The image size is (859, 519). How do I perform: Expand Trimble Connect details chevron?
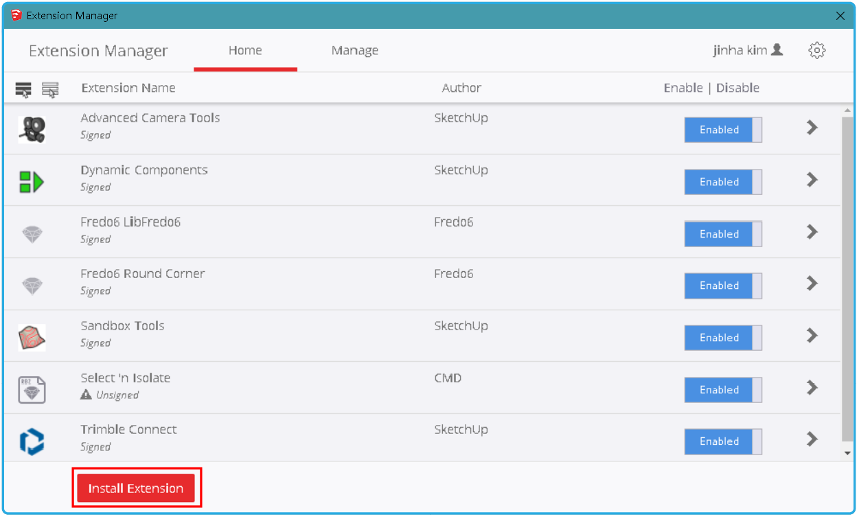pyautogui.click(x=812, y=439)
